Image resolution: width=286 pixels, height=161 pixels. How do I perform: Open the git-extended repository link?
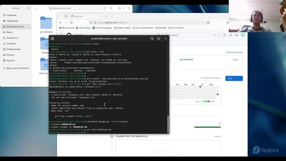pos(186,59)
